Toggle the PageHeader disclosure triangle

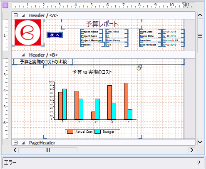click(23, 143)
